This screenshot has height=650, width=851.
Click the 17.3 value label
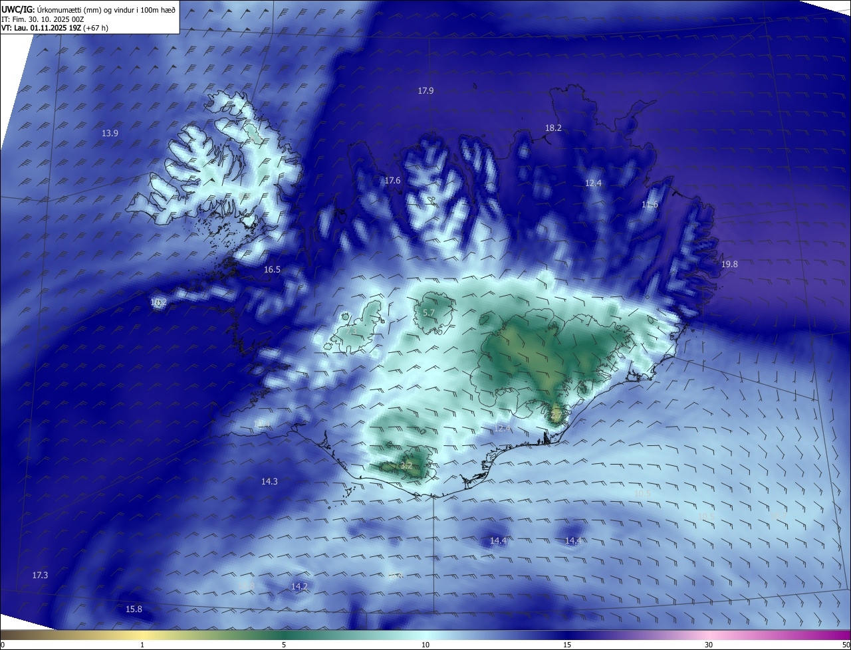point(40,575)
